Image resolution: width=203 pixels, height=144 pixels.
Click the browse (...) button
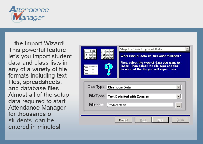[x=178, y=105]
